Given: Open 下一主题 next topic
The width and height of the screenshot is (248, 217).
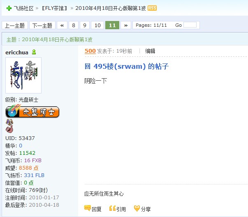Looking at the screenshot, I should (x=42, y=25).
